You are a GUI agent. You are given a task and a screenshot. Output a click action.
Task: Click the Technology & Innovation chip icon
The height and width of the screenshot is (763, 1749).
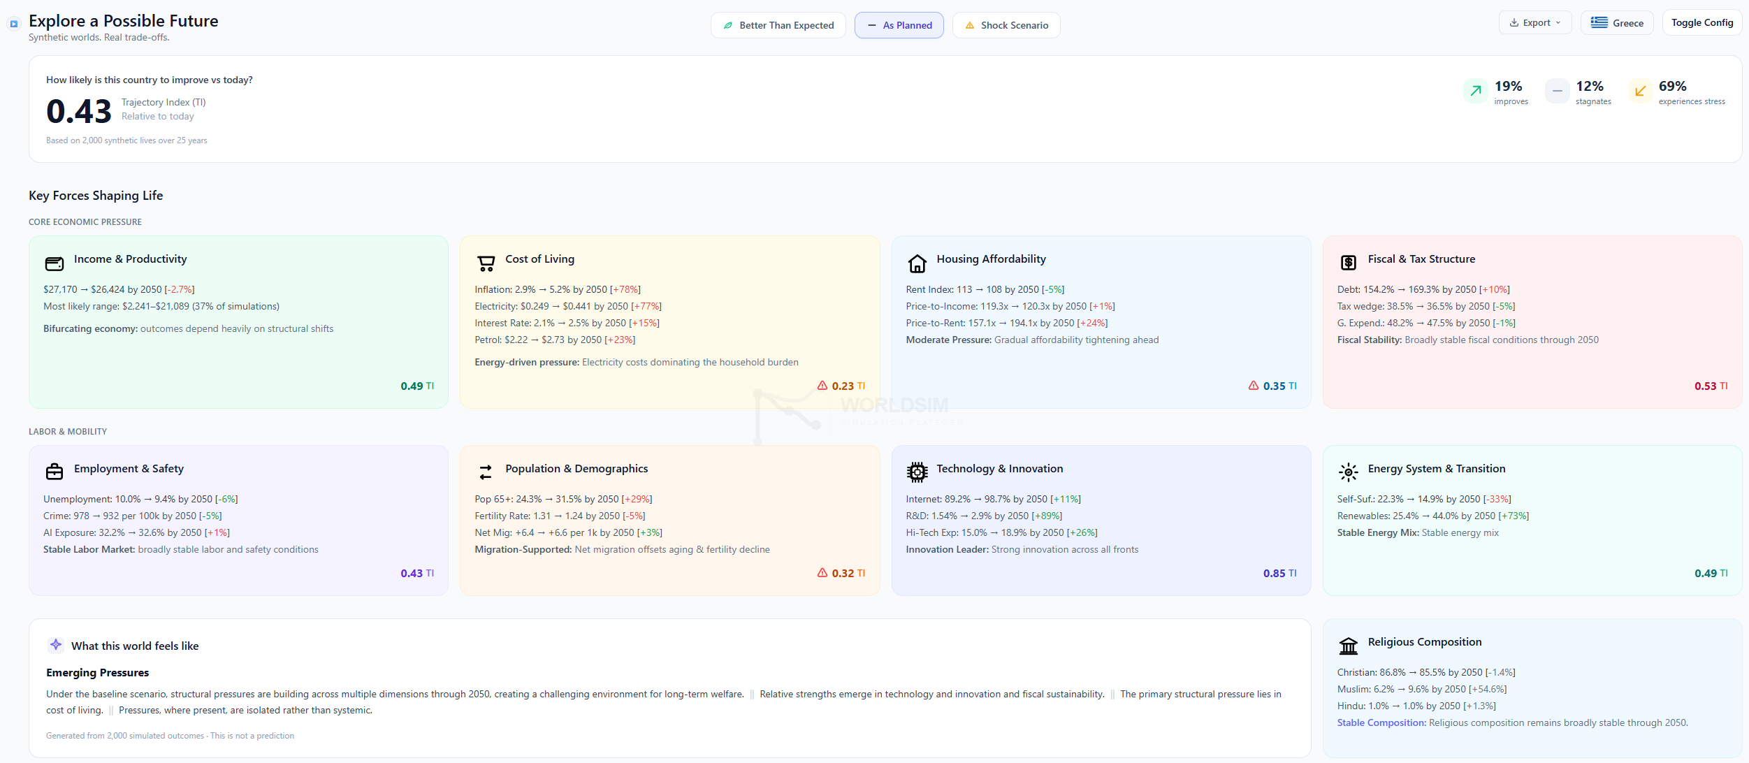(x=917, y=472)
